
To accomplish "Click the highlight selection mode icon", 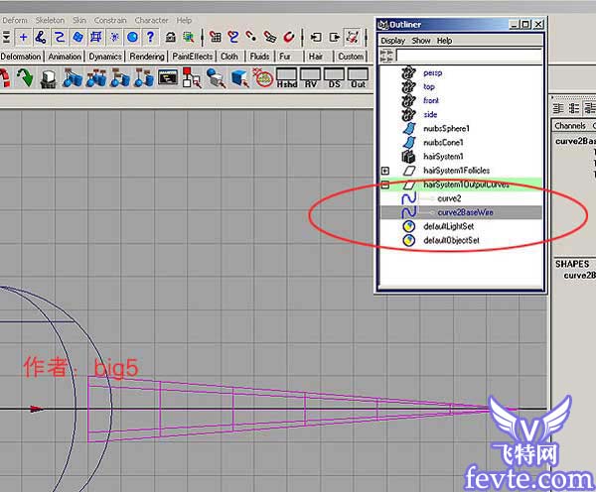I will tap(188, 38).
